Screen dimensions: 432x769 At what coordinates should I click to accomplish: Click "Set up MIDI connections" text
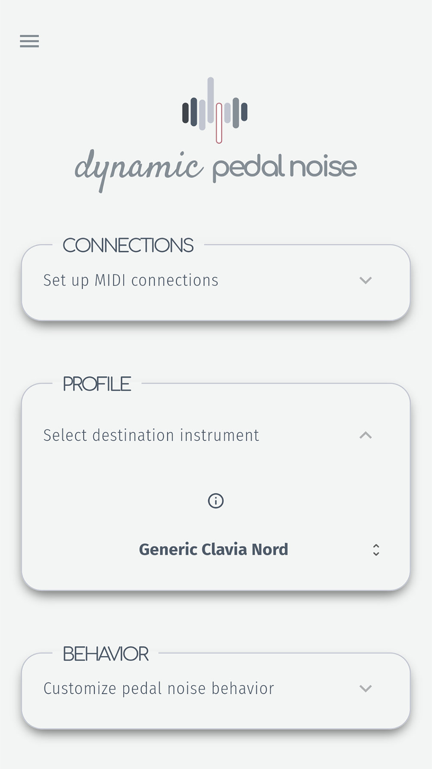[131, 280]
